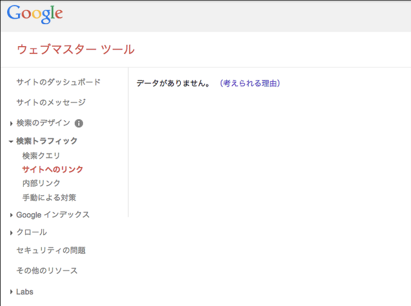Go to 内部リンク
Viewport: 411px width, 306px height.
click(42, 183)
